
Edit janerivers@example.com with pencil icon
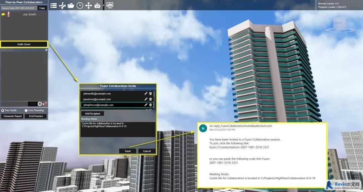click(x=146, y=99)
